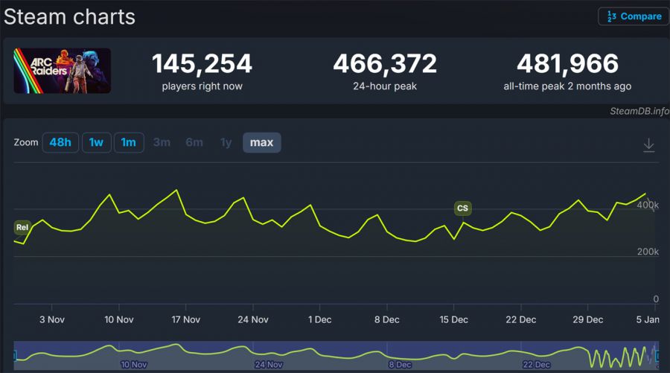Choose the 1y zoom option

[x=226, y=142]
